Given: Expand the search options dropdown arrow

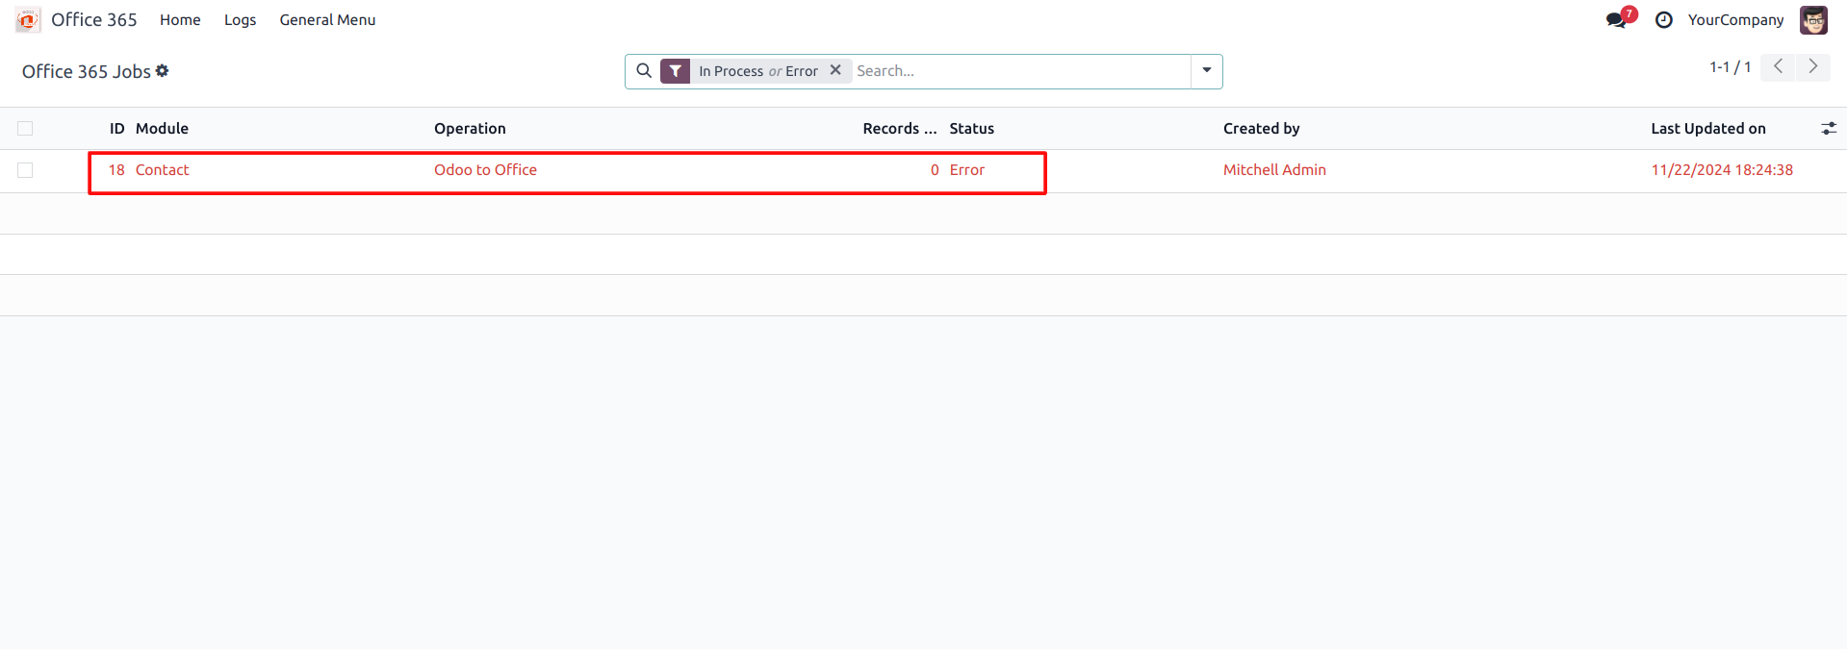Looking at the screenshot, I should [1206, 71].
